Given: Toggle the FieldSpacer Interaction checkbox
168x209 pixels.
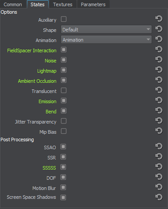Looking at the screenshot, I should [64, 50].
